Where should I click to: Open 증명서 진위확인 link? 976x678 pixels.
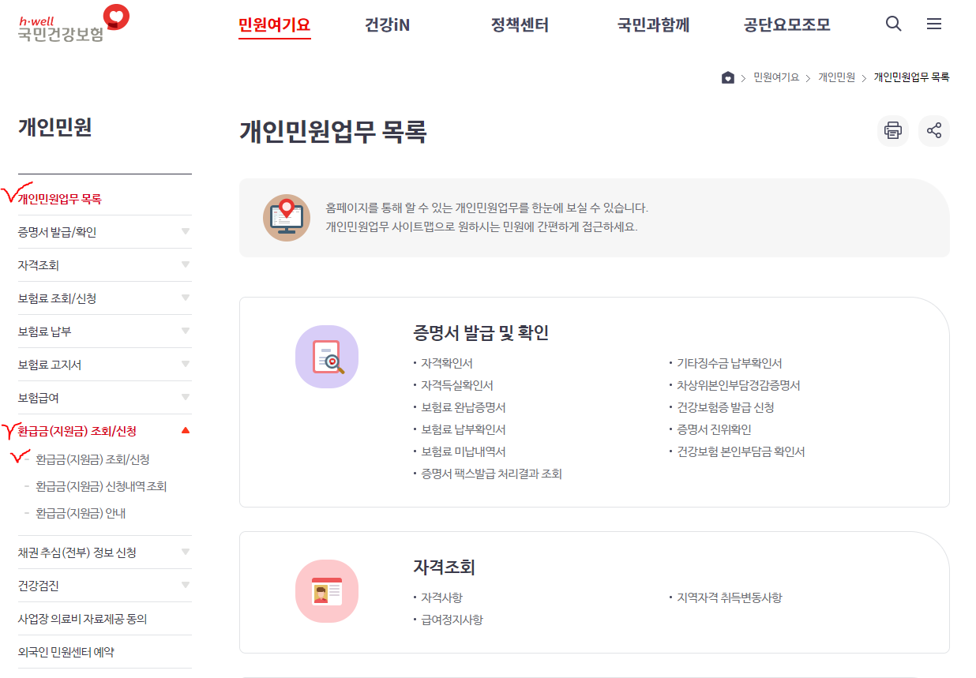click(715, 429)
